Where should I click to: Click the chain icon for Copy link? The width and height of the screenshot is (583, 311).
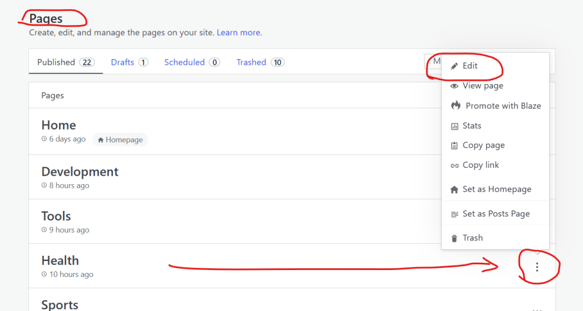click(x=454, y=165)
